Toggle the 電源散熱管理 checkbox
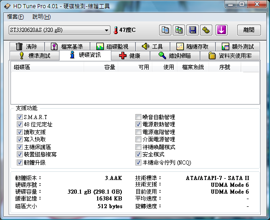This screenshot has height=220, width=270. tap(138, 124)
